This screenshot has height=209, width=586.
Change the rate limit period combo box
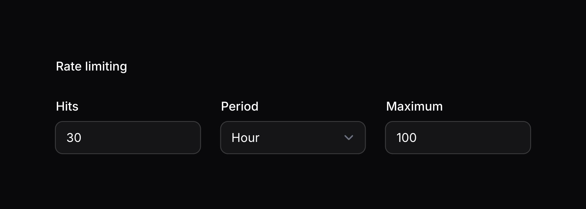293,138
